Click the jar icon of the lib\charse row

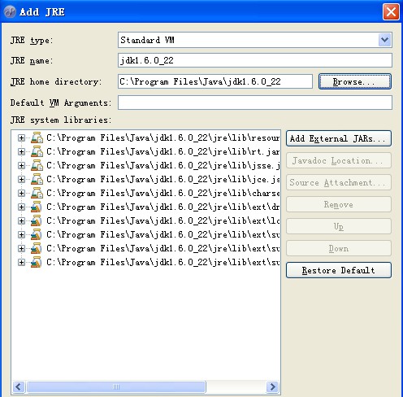tap(37, 193)
